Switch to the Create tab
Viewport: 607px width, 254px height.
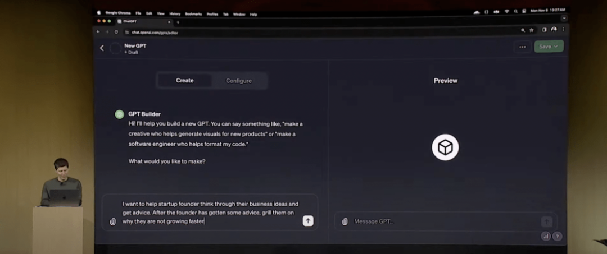click(185, 81)
